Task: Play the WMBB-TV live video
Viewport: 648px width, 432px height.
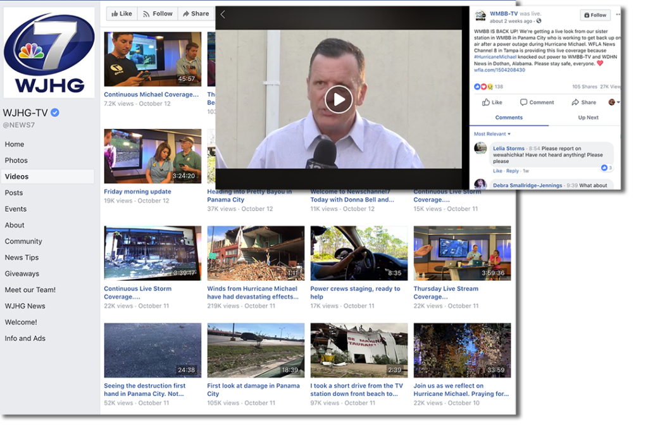Action: pyautogui.click(x=339, y=99)
